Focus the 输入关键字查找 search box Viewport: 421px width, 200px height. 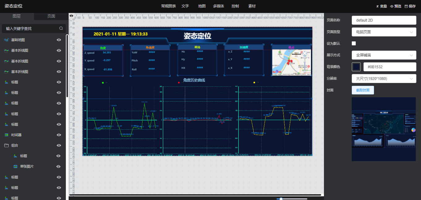click(x=33, y=28)
